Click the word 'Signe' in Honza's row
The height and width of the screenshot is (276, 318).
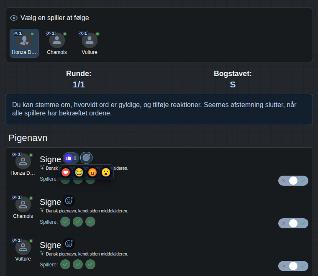[x=50, y=159]
